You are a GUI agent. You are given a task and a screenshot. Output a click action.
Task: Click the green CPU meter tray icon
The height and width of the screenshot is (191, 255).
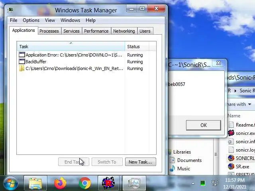[203, 183]
